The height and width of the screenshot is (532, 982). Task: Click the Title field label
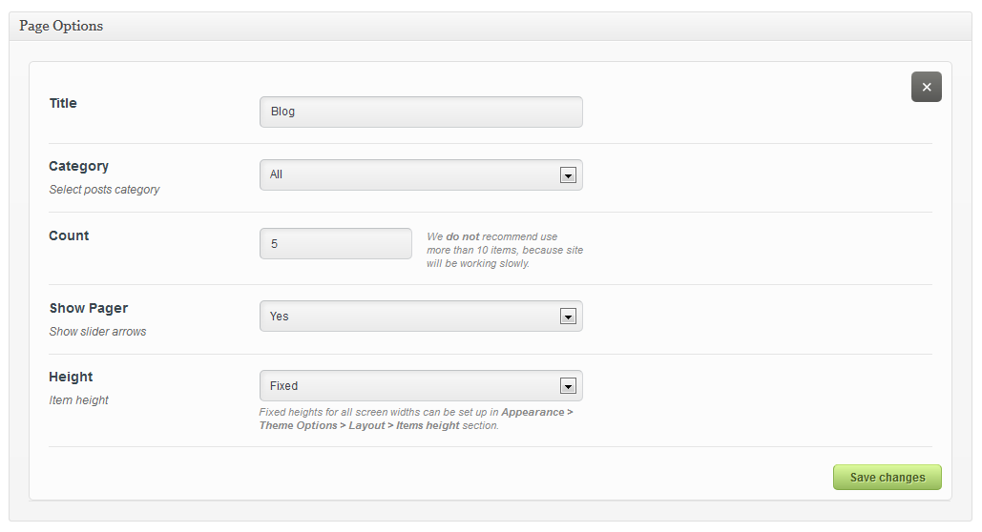(63, 103)
